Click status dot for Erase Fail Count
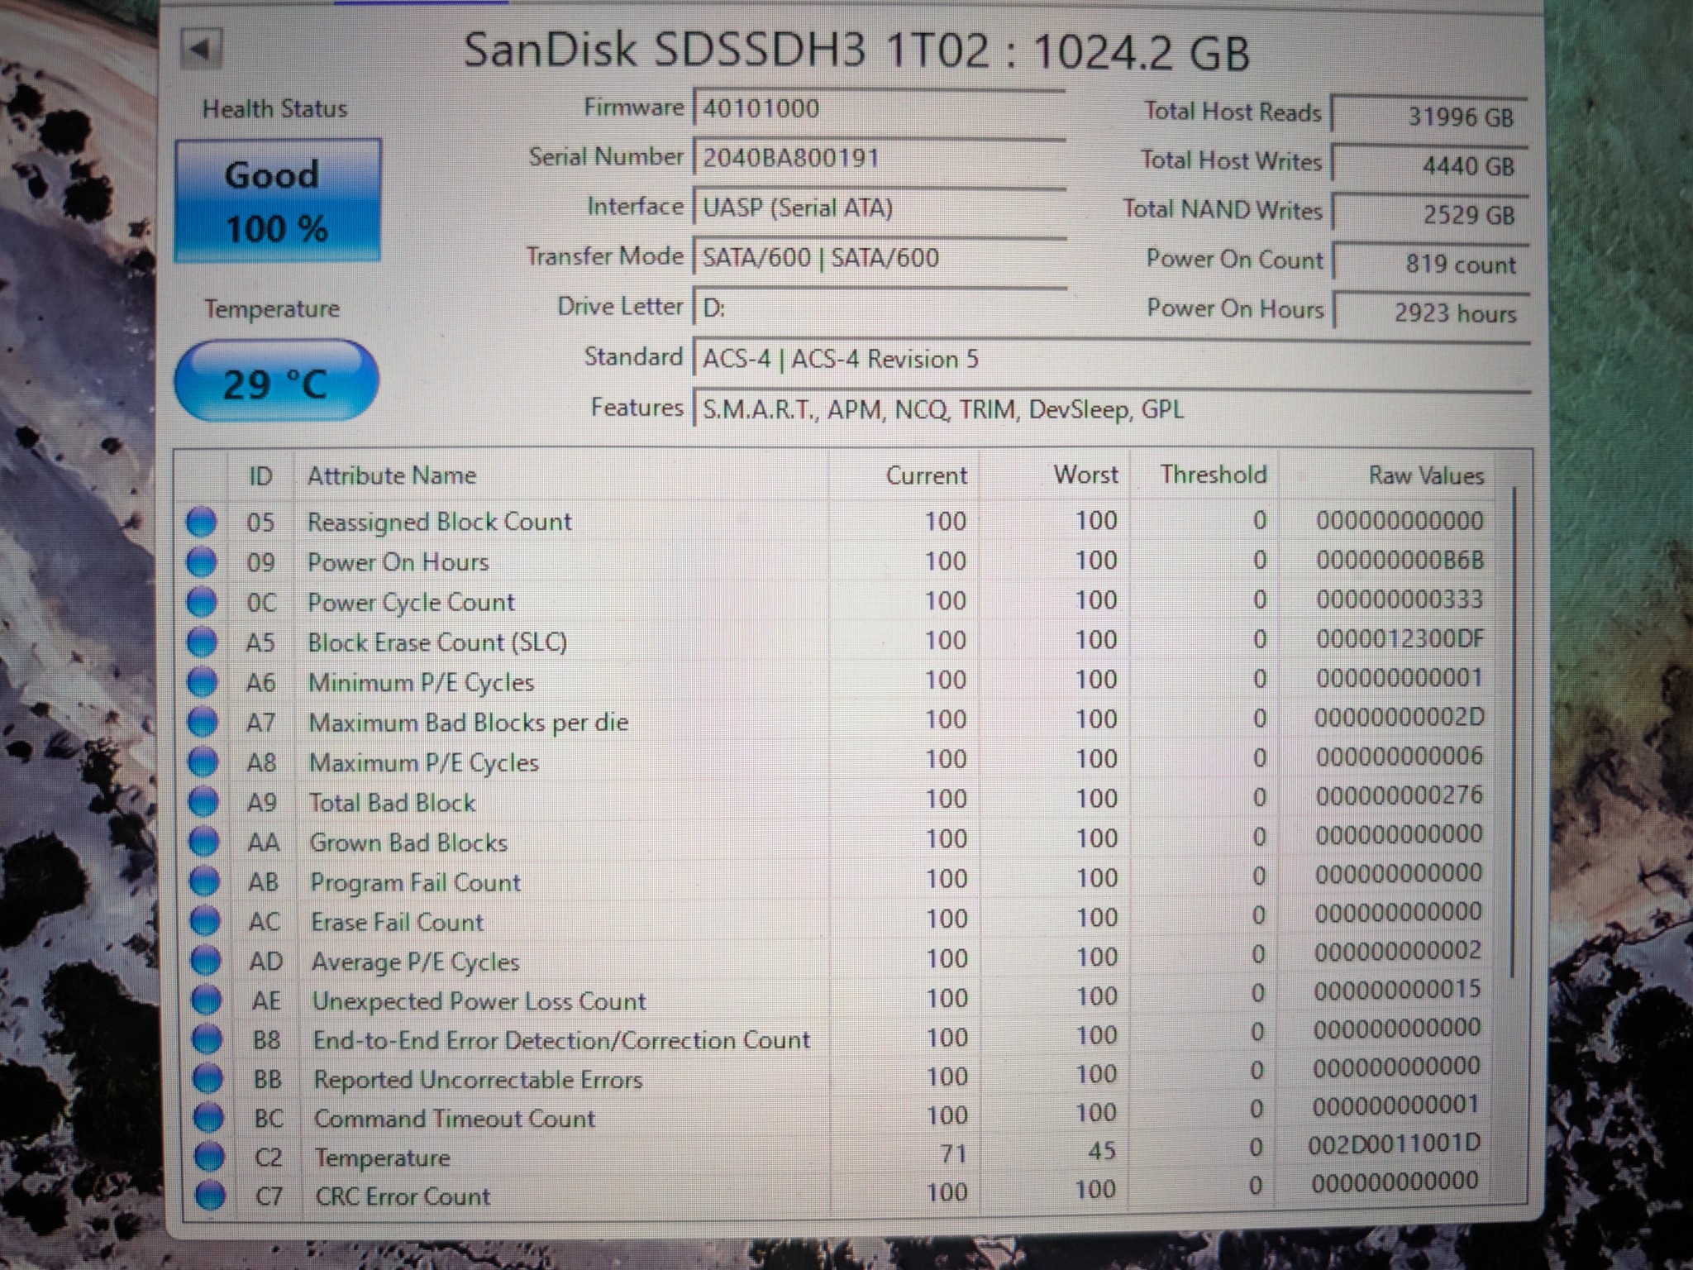1693x1270 pixels. (x=205, y=921)
